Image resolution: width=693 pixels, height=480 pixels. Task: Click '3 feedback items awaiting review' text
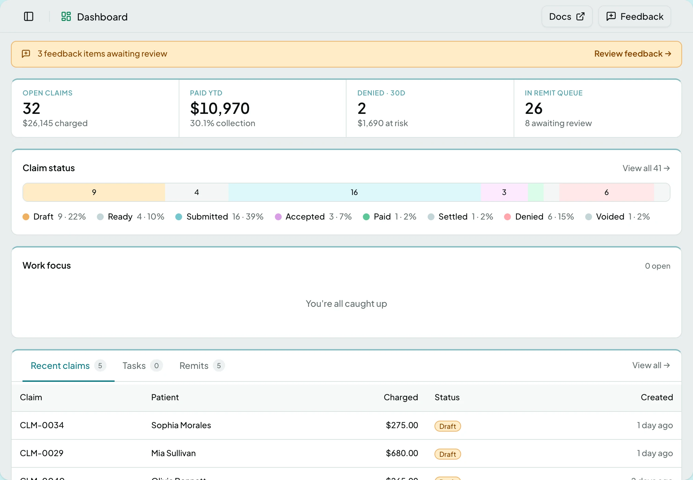pos(102,54)
